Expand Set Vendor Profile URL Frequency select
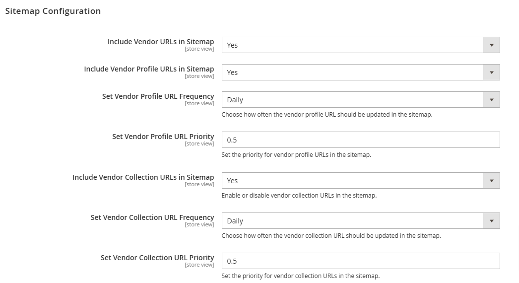This screenshot has width=519, height=283. tap(360, 100)
